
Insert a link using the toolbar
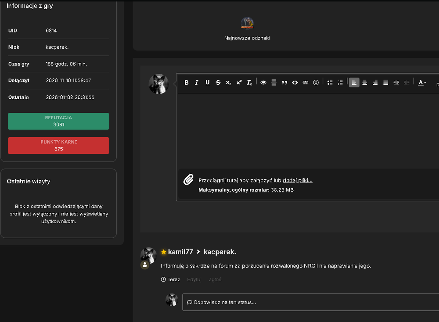click(x=306, y=82)
